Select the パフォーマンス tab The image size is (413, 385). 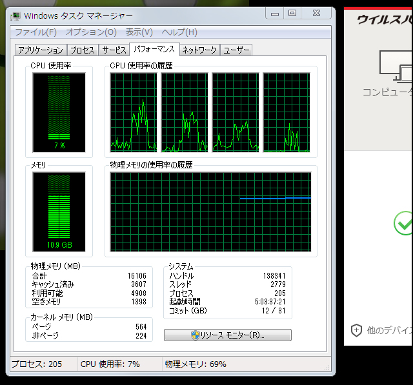tap(154, 50)
